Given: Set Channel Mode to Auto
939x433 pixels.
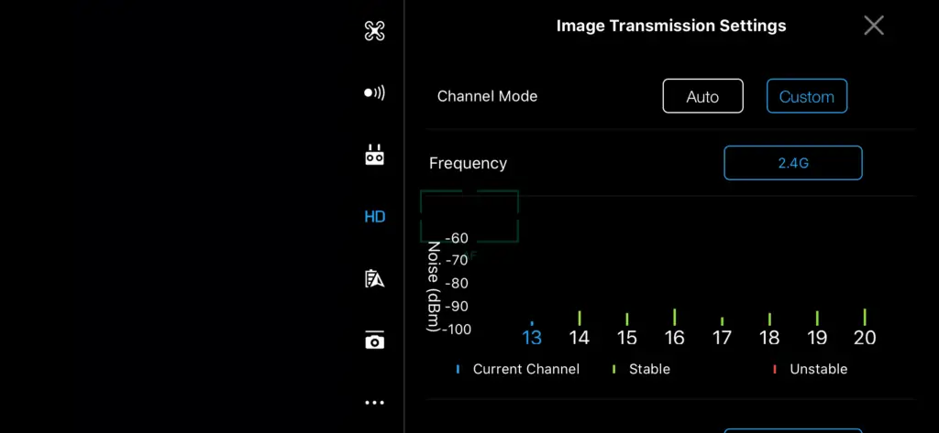Looking at the screenshot, I should pyautogui.click(x=702, y=96).
